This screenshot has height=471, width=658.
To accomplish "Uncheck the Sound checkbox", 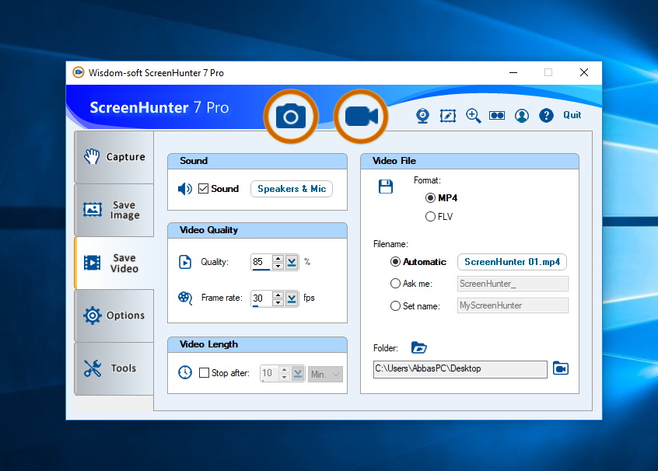I will point(204,189).
